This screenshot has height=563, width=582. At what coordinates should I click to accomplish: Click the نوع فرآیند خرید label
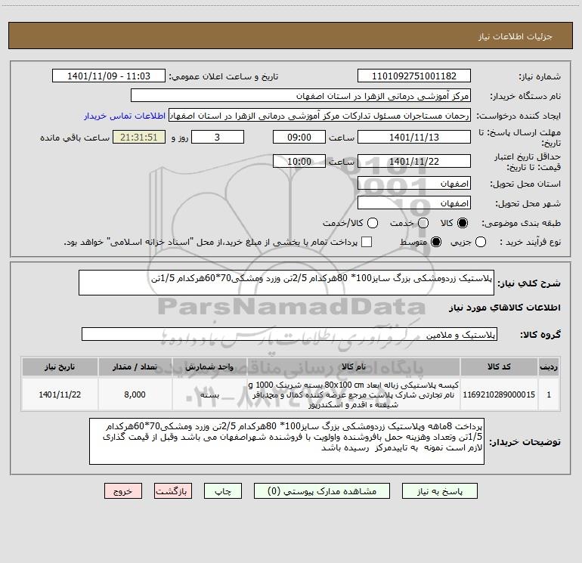pyautogui.click(x=530, y=242)
